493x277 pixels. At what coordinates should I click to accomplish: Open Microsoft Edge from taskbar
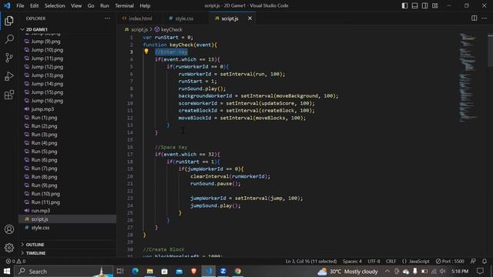point(135,271)
